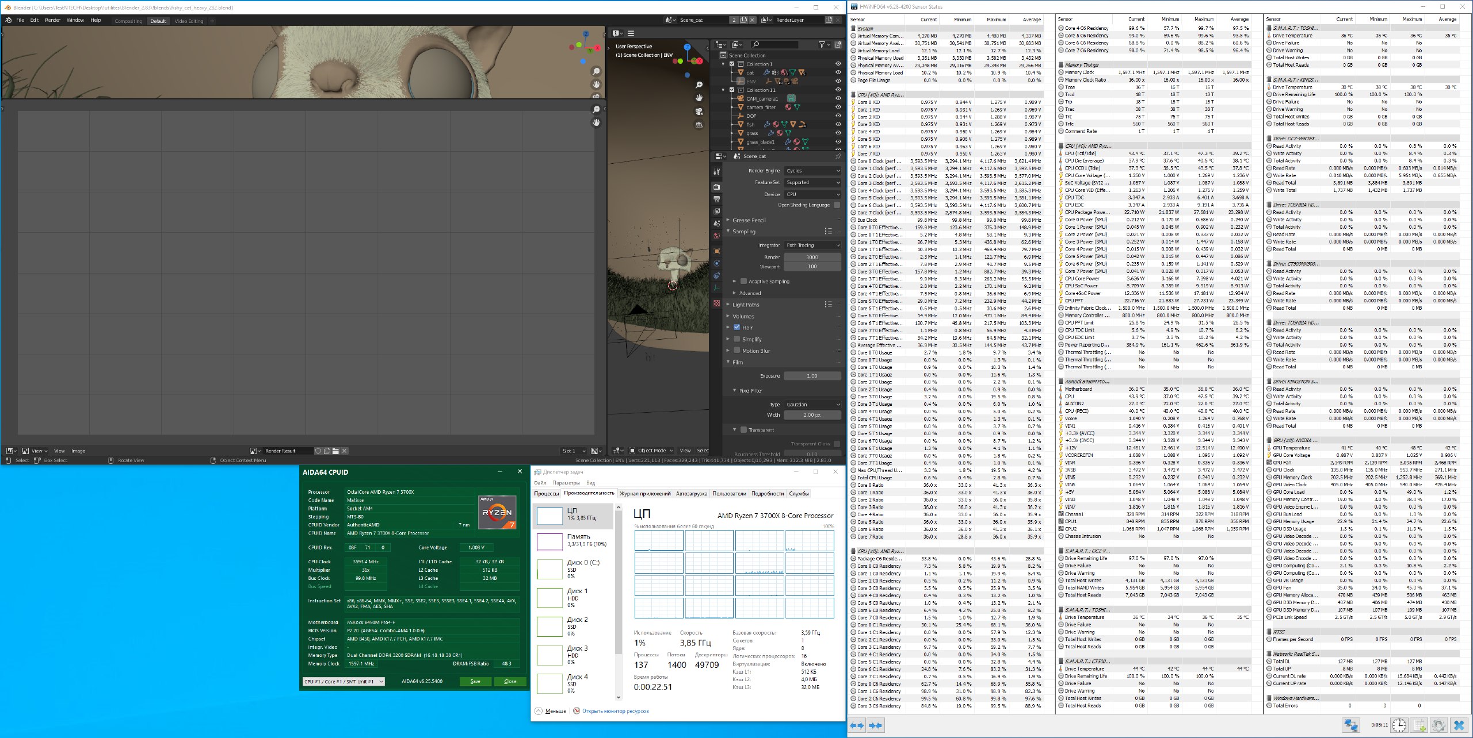Open the Tool properties tab icon
This screenshot has height=738, width=1473.
(716, 171)
